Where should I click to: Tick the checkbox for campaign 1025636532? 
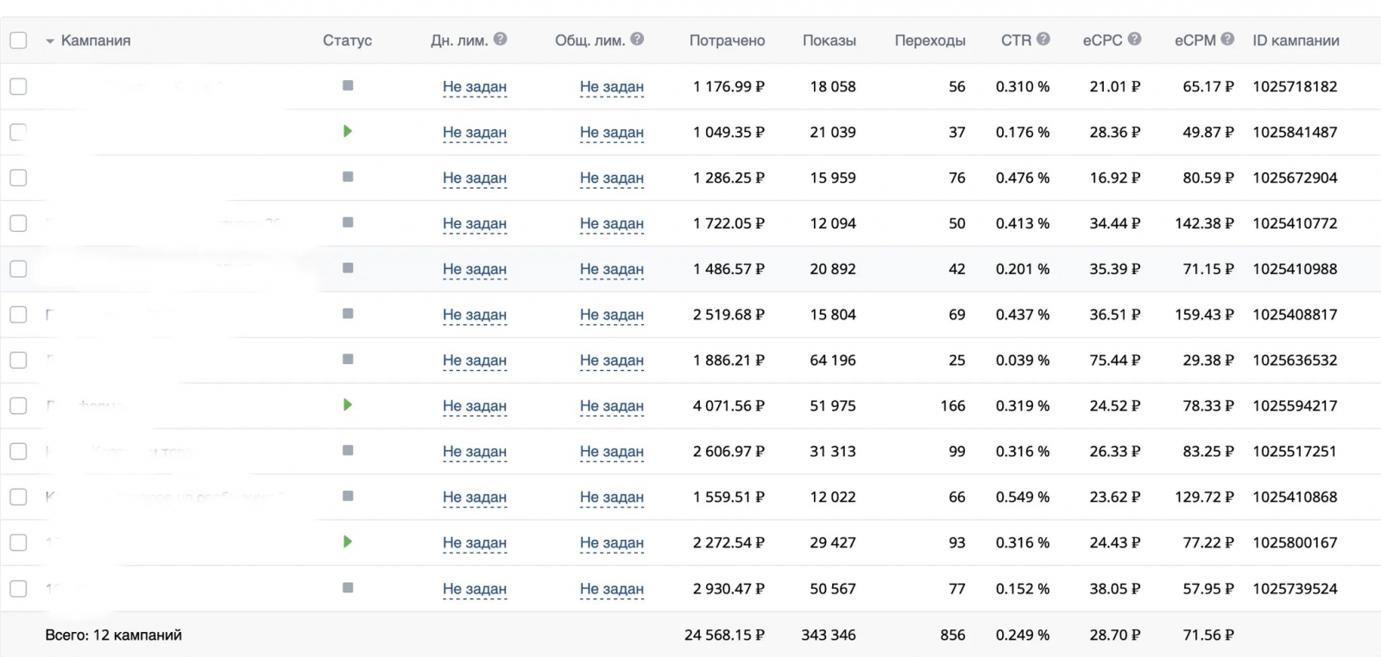[18, 360]
